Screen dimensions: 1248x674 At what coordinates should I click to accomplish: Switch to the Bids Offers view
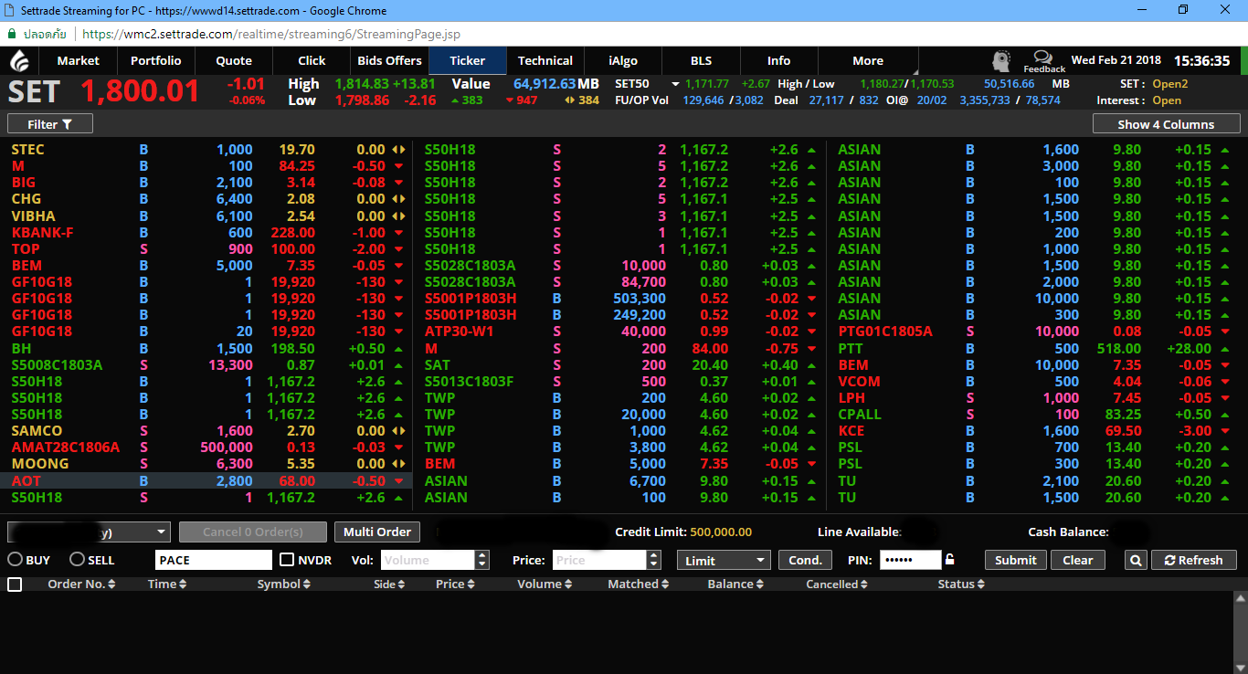(x=389, y=61)
